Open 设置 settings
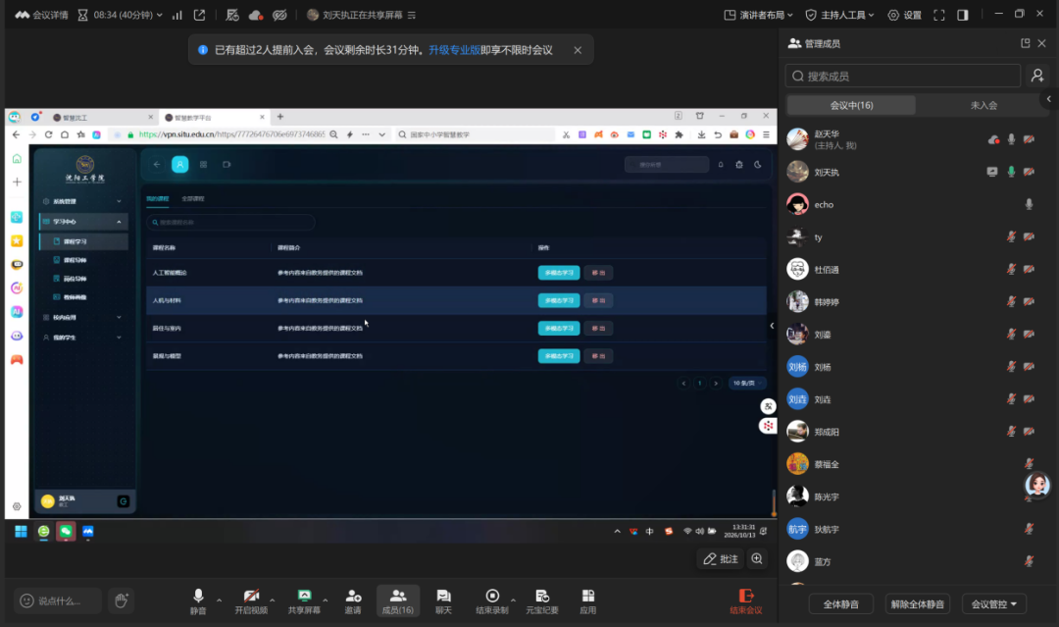1059x627 pixels. 904,15
